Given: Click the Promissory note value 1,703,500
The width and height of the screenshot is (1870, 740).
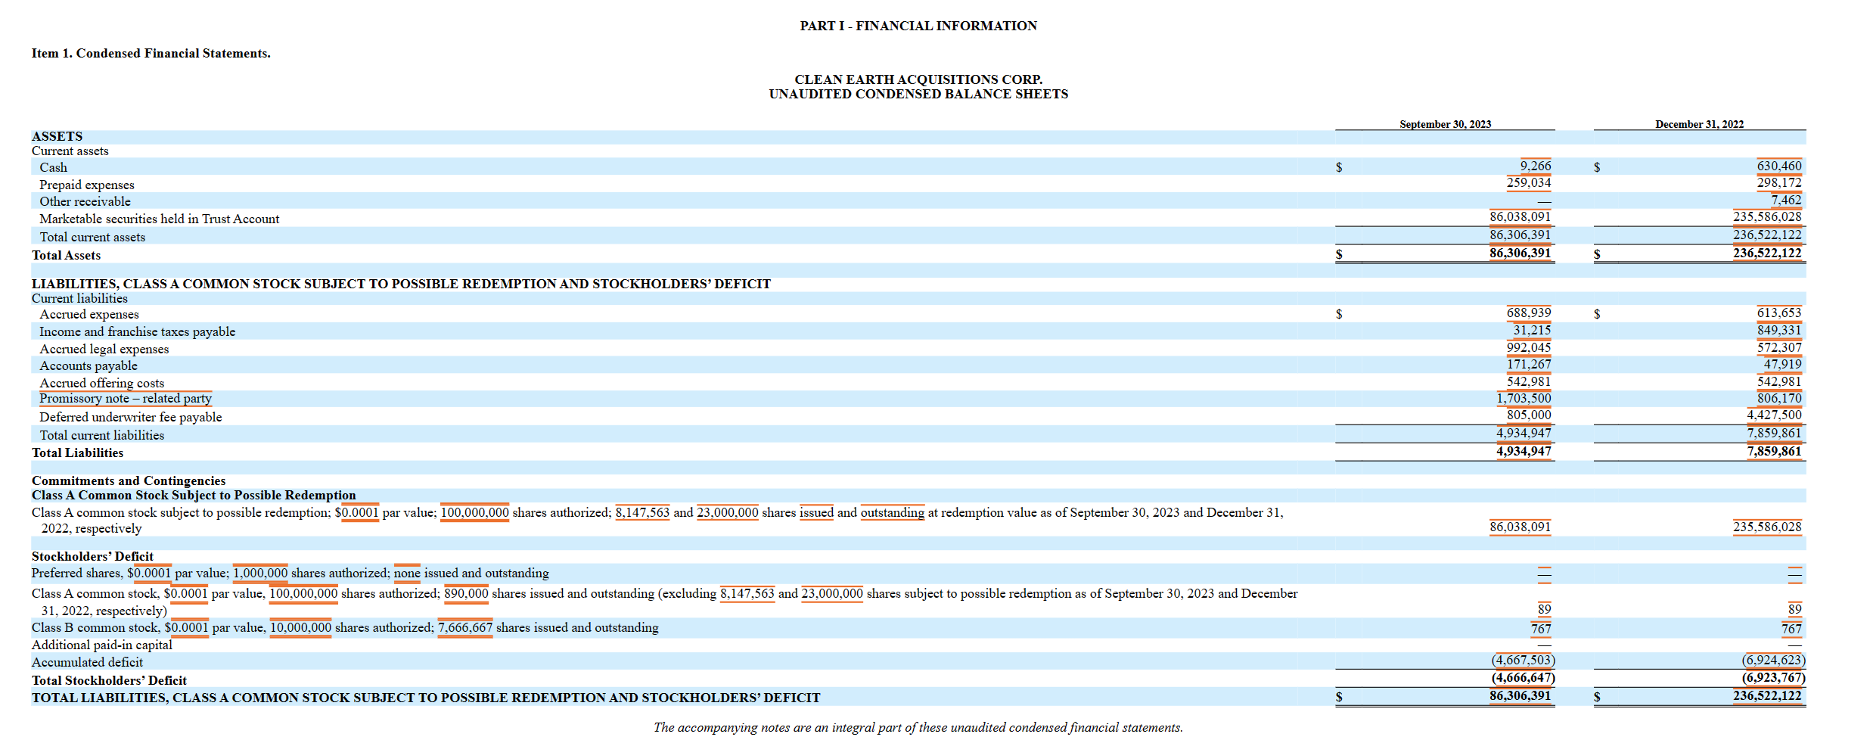Looking at the screenshot, I should [x=1524, y=398].
